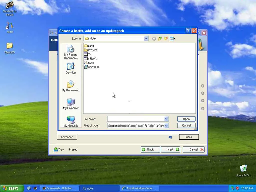Click the third round arrow in nLite
The height and width of the screenshot is (192, 256).
[x=202, y=100]
